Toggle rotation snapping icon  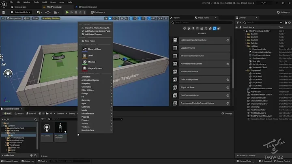tap(139, 18)
